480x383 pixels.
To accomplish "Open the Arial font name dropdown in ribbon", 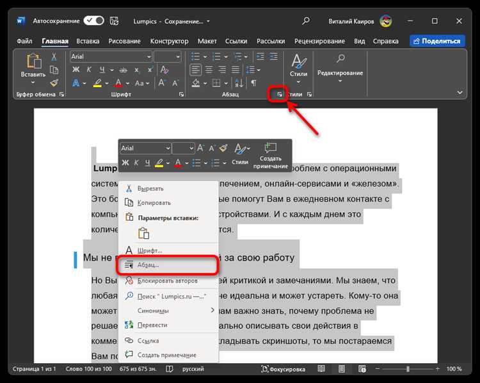I will pos(111,57).
